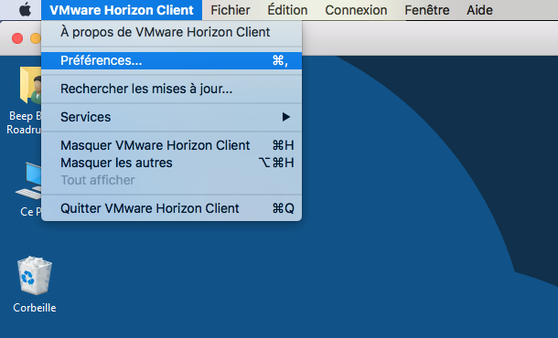Close the window with red button
This screenshot has height=338, width=558.
17,38
